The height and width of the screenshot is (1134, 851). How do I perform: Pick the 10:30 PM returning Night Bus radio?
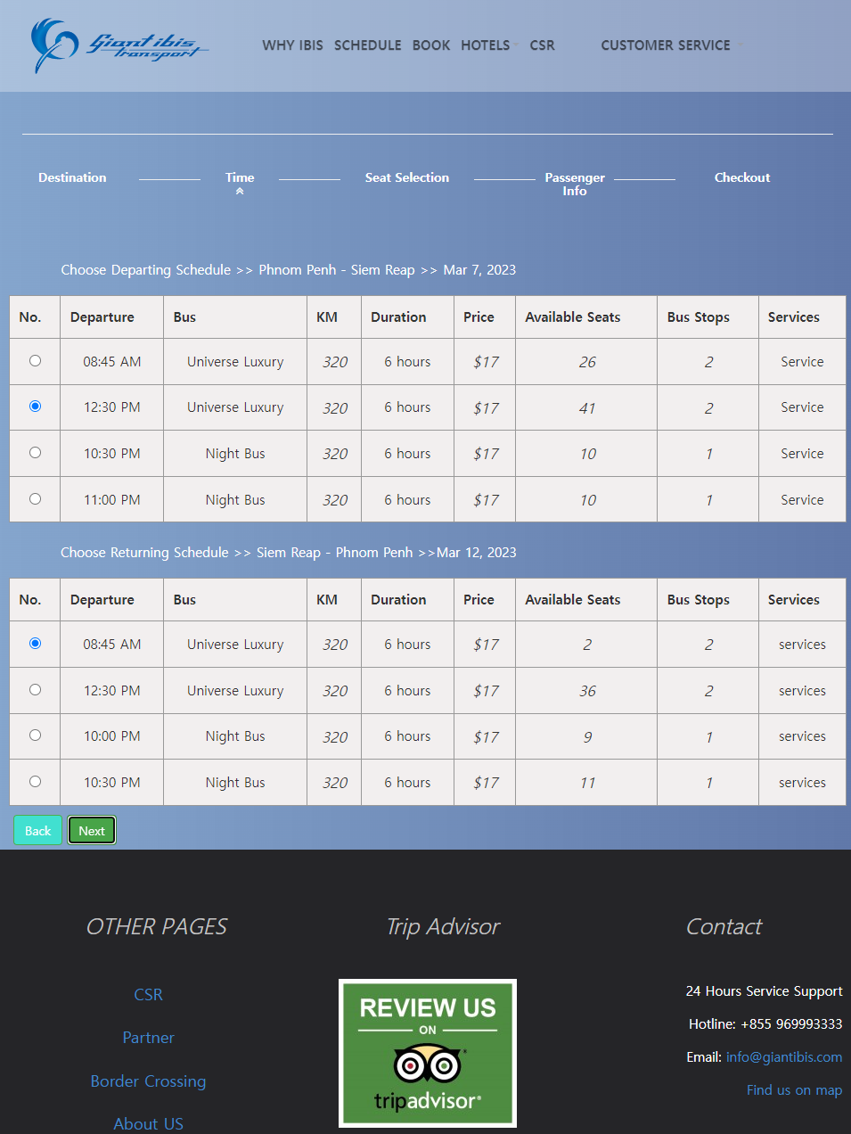(35, 782)
